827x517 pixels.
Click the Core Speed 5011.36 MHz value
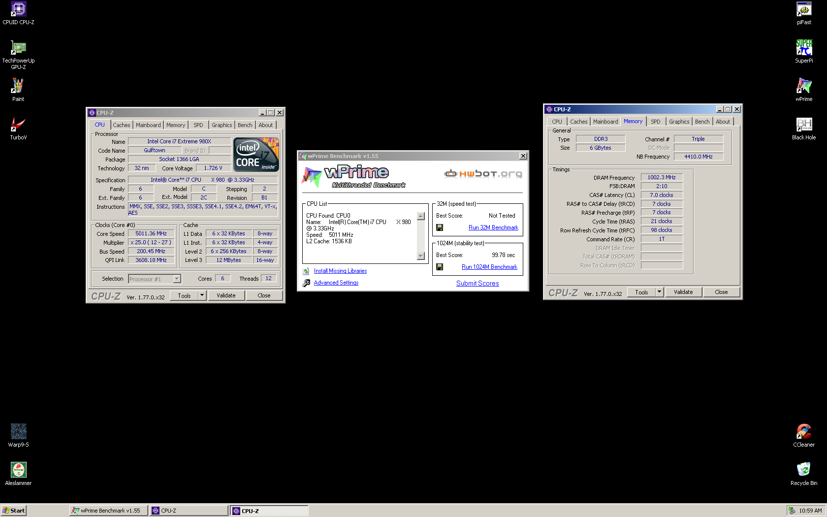click(151, 233)
